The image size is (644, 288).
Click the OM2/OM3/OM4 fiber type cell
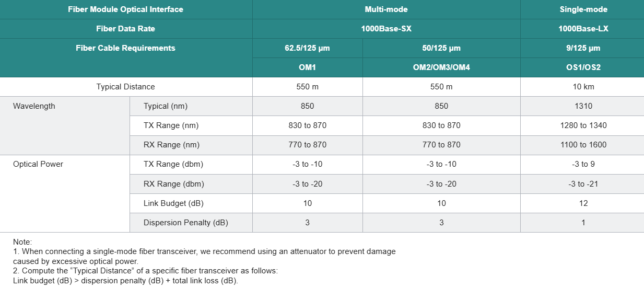point(441,67)
